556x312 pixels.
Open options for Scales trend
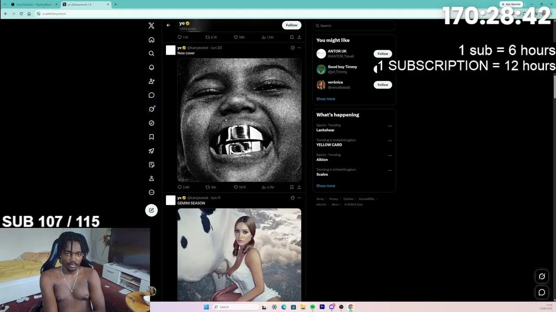[x=390, y=170]
